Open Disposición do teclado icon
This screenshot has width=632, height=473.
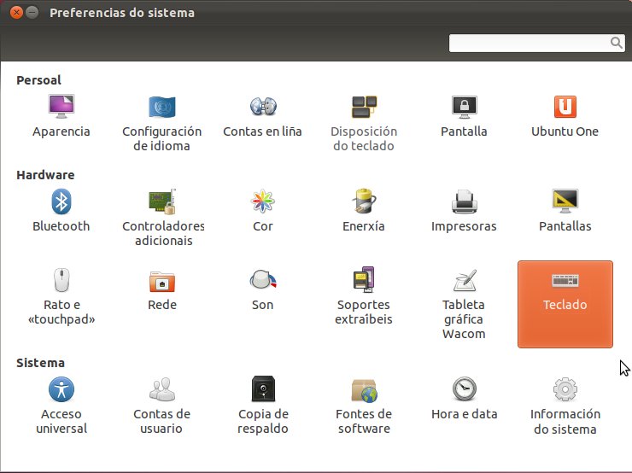364,107
